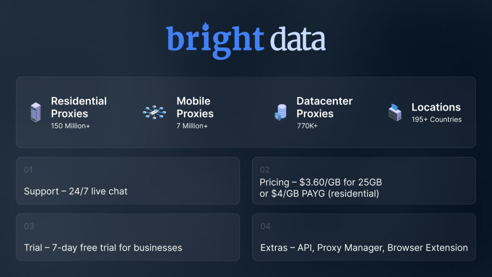Viewport: 492px width, 277px height.
Task: Click the 01 number label
Action: [28, 170]
